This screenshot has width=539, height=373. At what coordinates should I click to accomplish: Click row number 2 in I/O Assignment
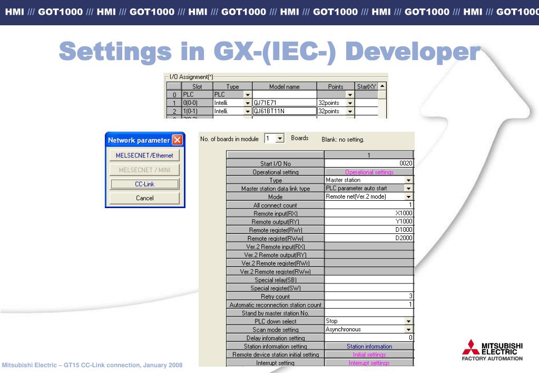coord(174,111)
